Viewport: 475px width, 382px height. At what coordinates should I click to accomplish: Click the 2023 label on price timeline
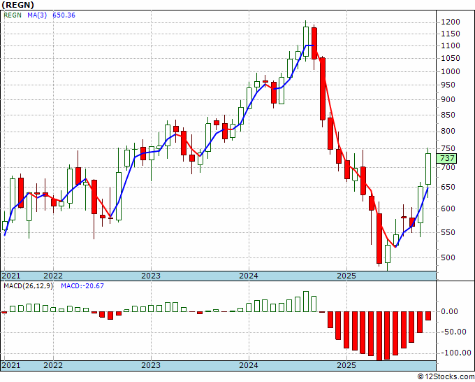click(x=151, y=276)
